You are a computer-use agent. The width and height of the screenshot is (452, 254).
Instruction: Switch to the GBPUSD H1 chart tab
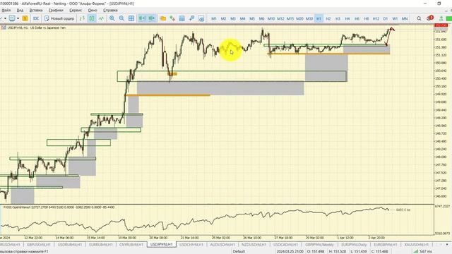pyautogui.click(x=38, y=245)
